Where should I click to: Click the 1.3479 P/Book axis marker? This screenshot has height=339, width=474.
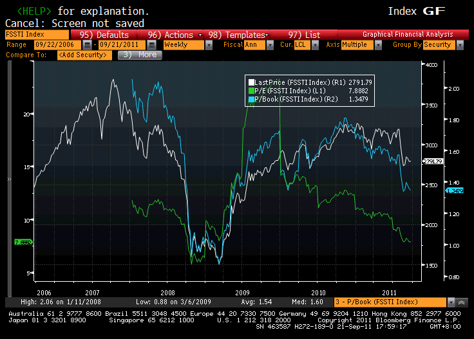(x=454, y=190)
